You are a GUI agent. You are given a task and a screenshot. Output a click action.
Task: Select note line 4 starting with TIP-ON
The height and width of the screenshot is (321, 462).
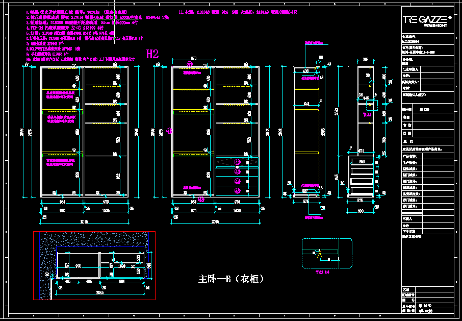65,28
